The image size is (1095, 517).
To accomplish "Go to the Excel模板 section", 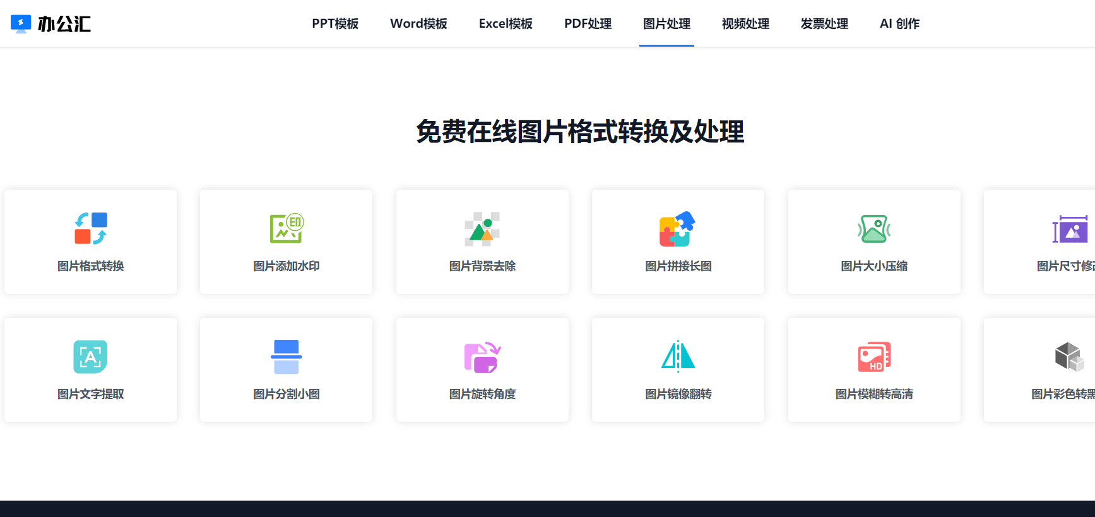I will tap(506, 24).
